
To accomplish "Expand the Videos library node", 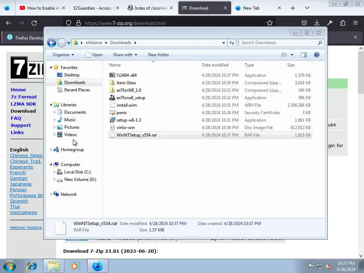I will pos(54,135).
